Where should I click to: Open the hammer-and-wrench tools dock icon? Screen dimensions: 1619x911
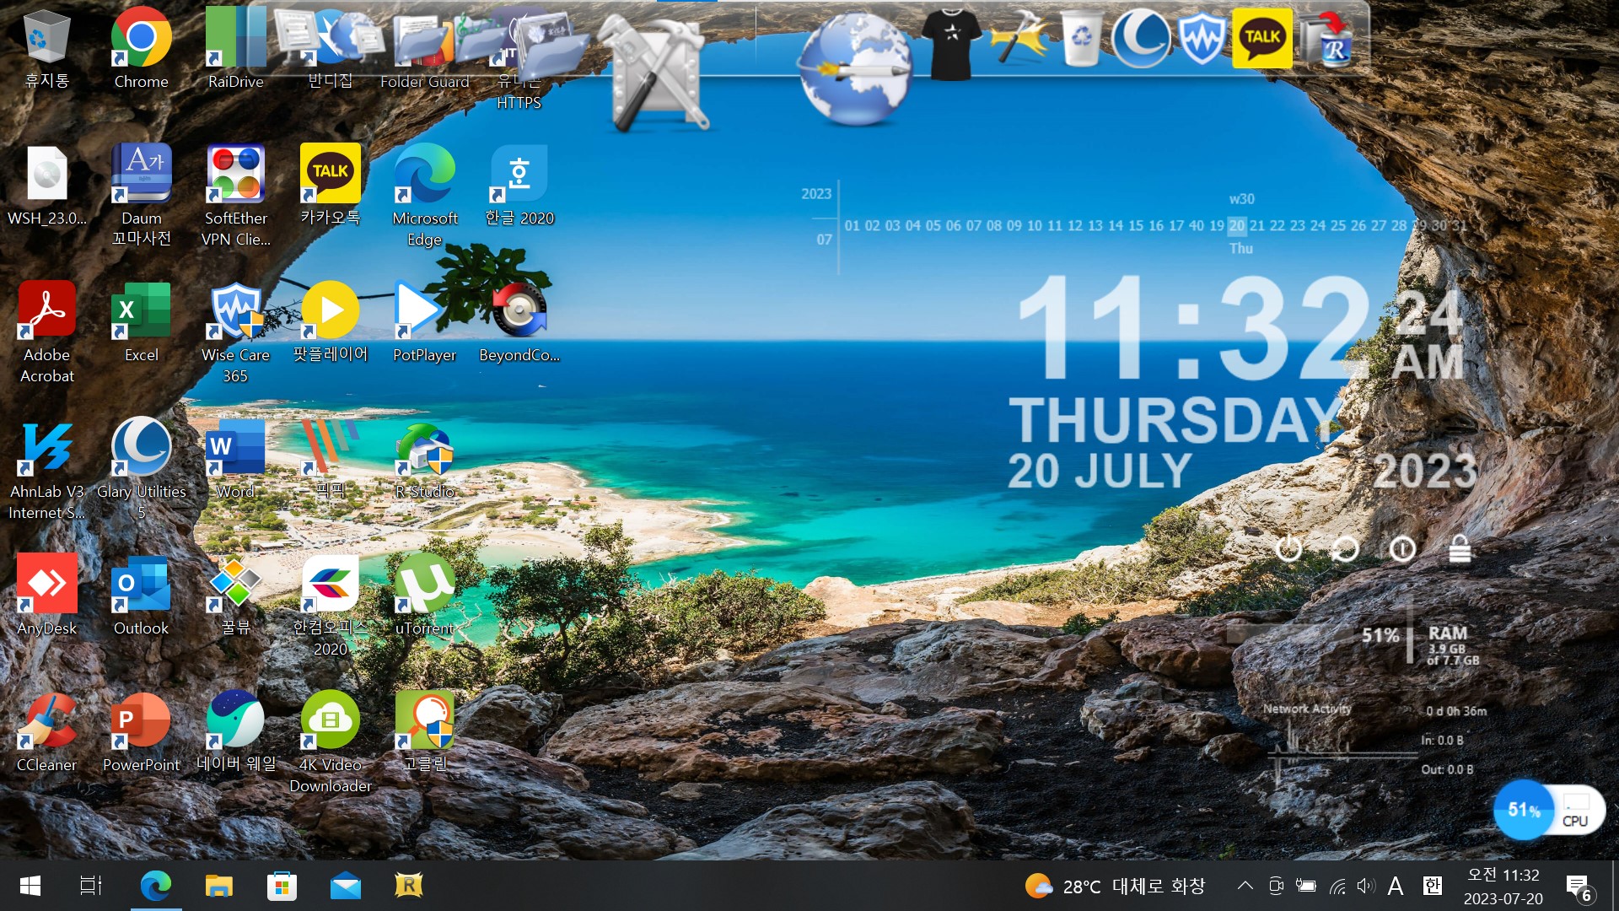(656, 74)
